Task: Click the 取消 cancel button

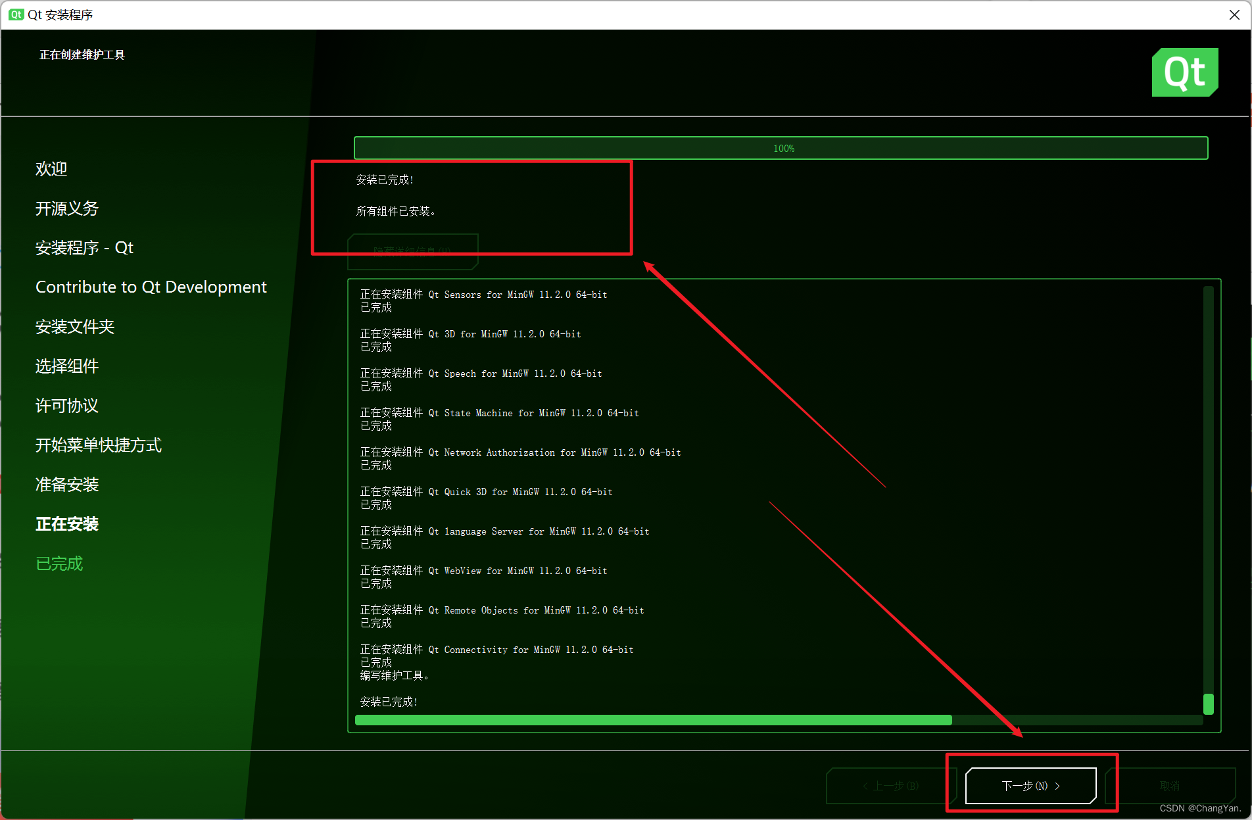Action: (1170, 786)
